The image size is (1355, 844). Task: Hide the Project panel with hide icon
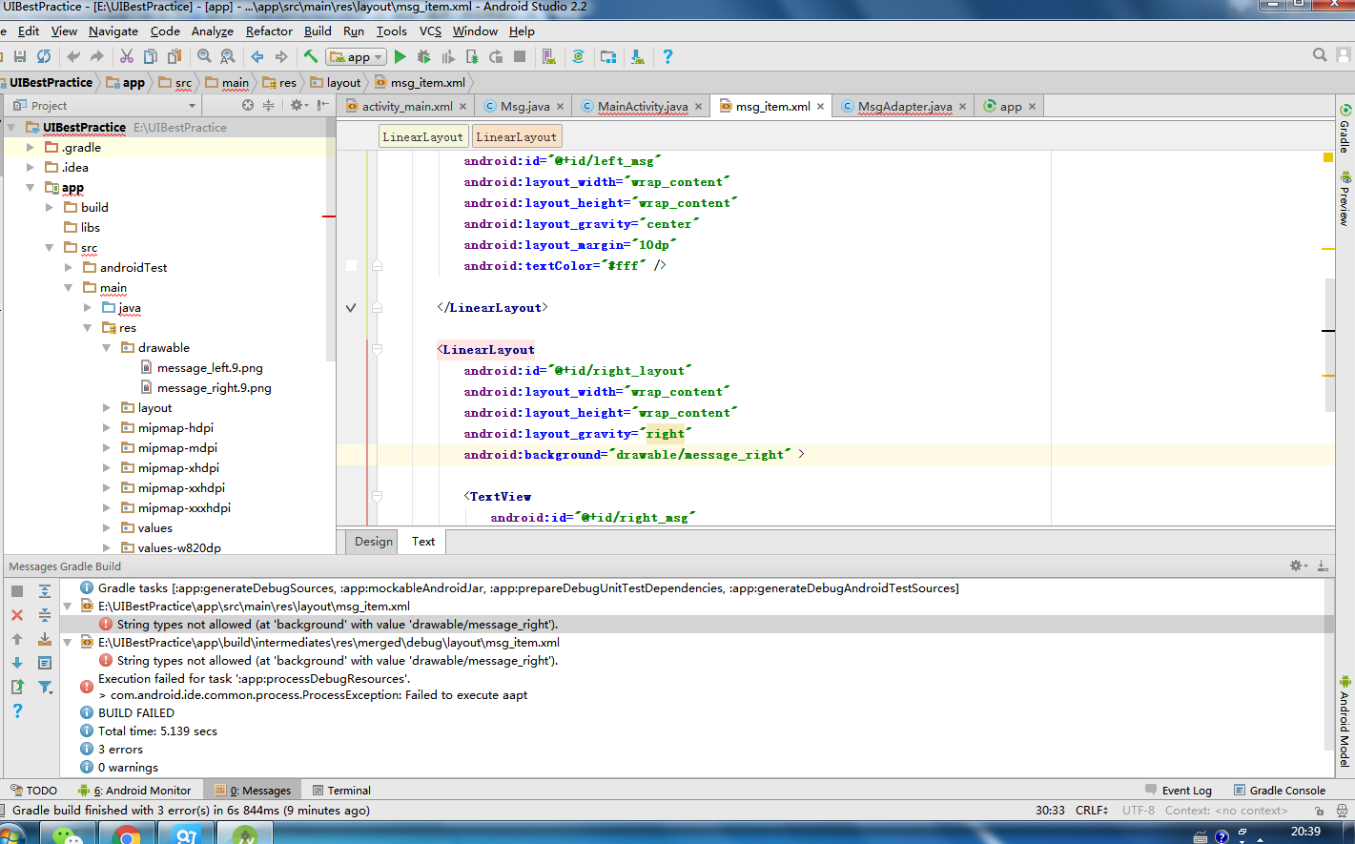323,105
